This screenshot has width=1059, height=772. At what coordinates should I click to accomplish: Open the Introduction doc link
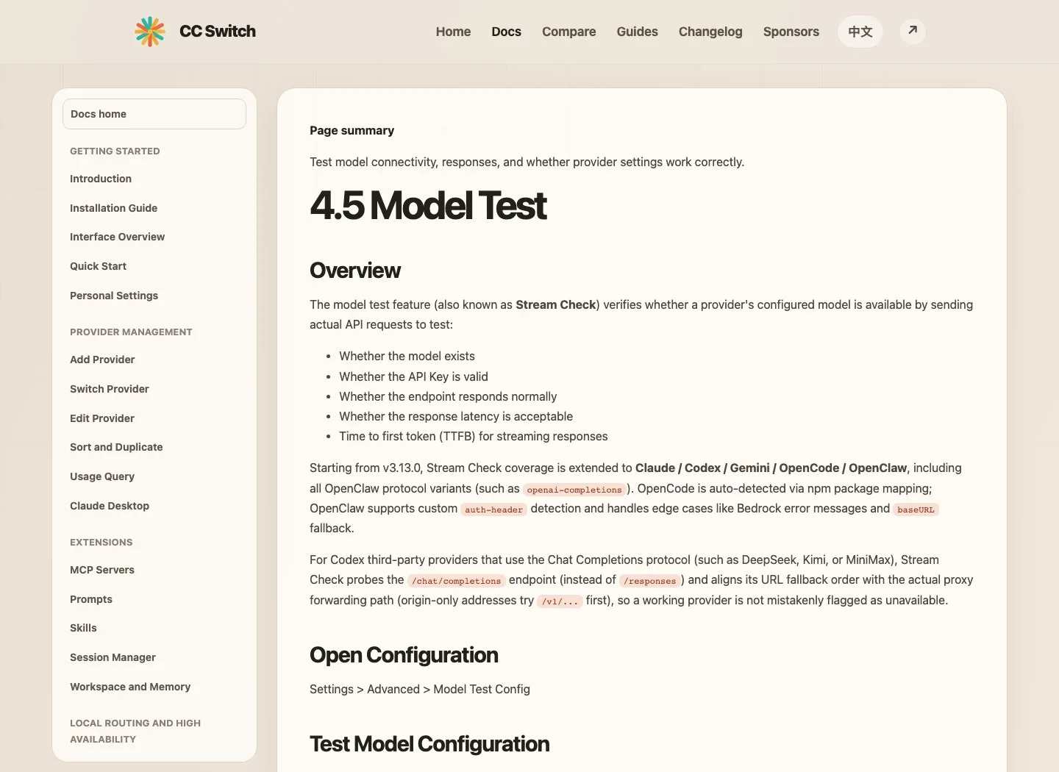101,179
